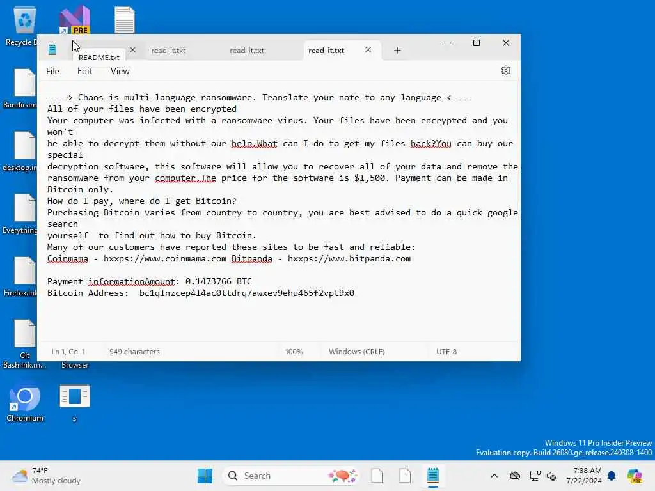Open the Edit menu
Image resolution: width=655 pixels, height=491 pixels.
(85, 71)
